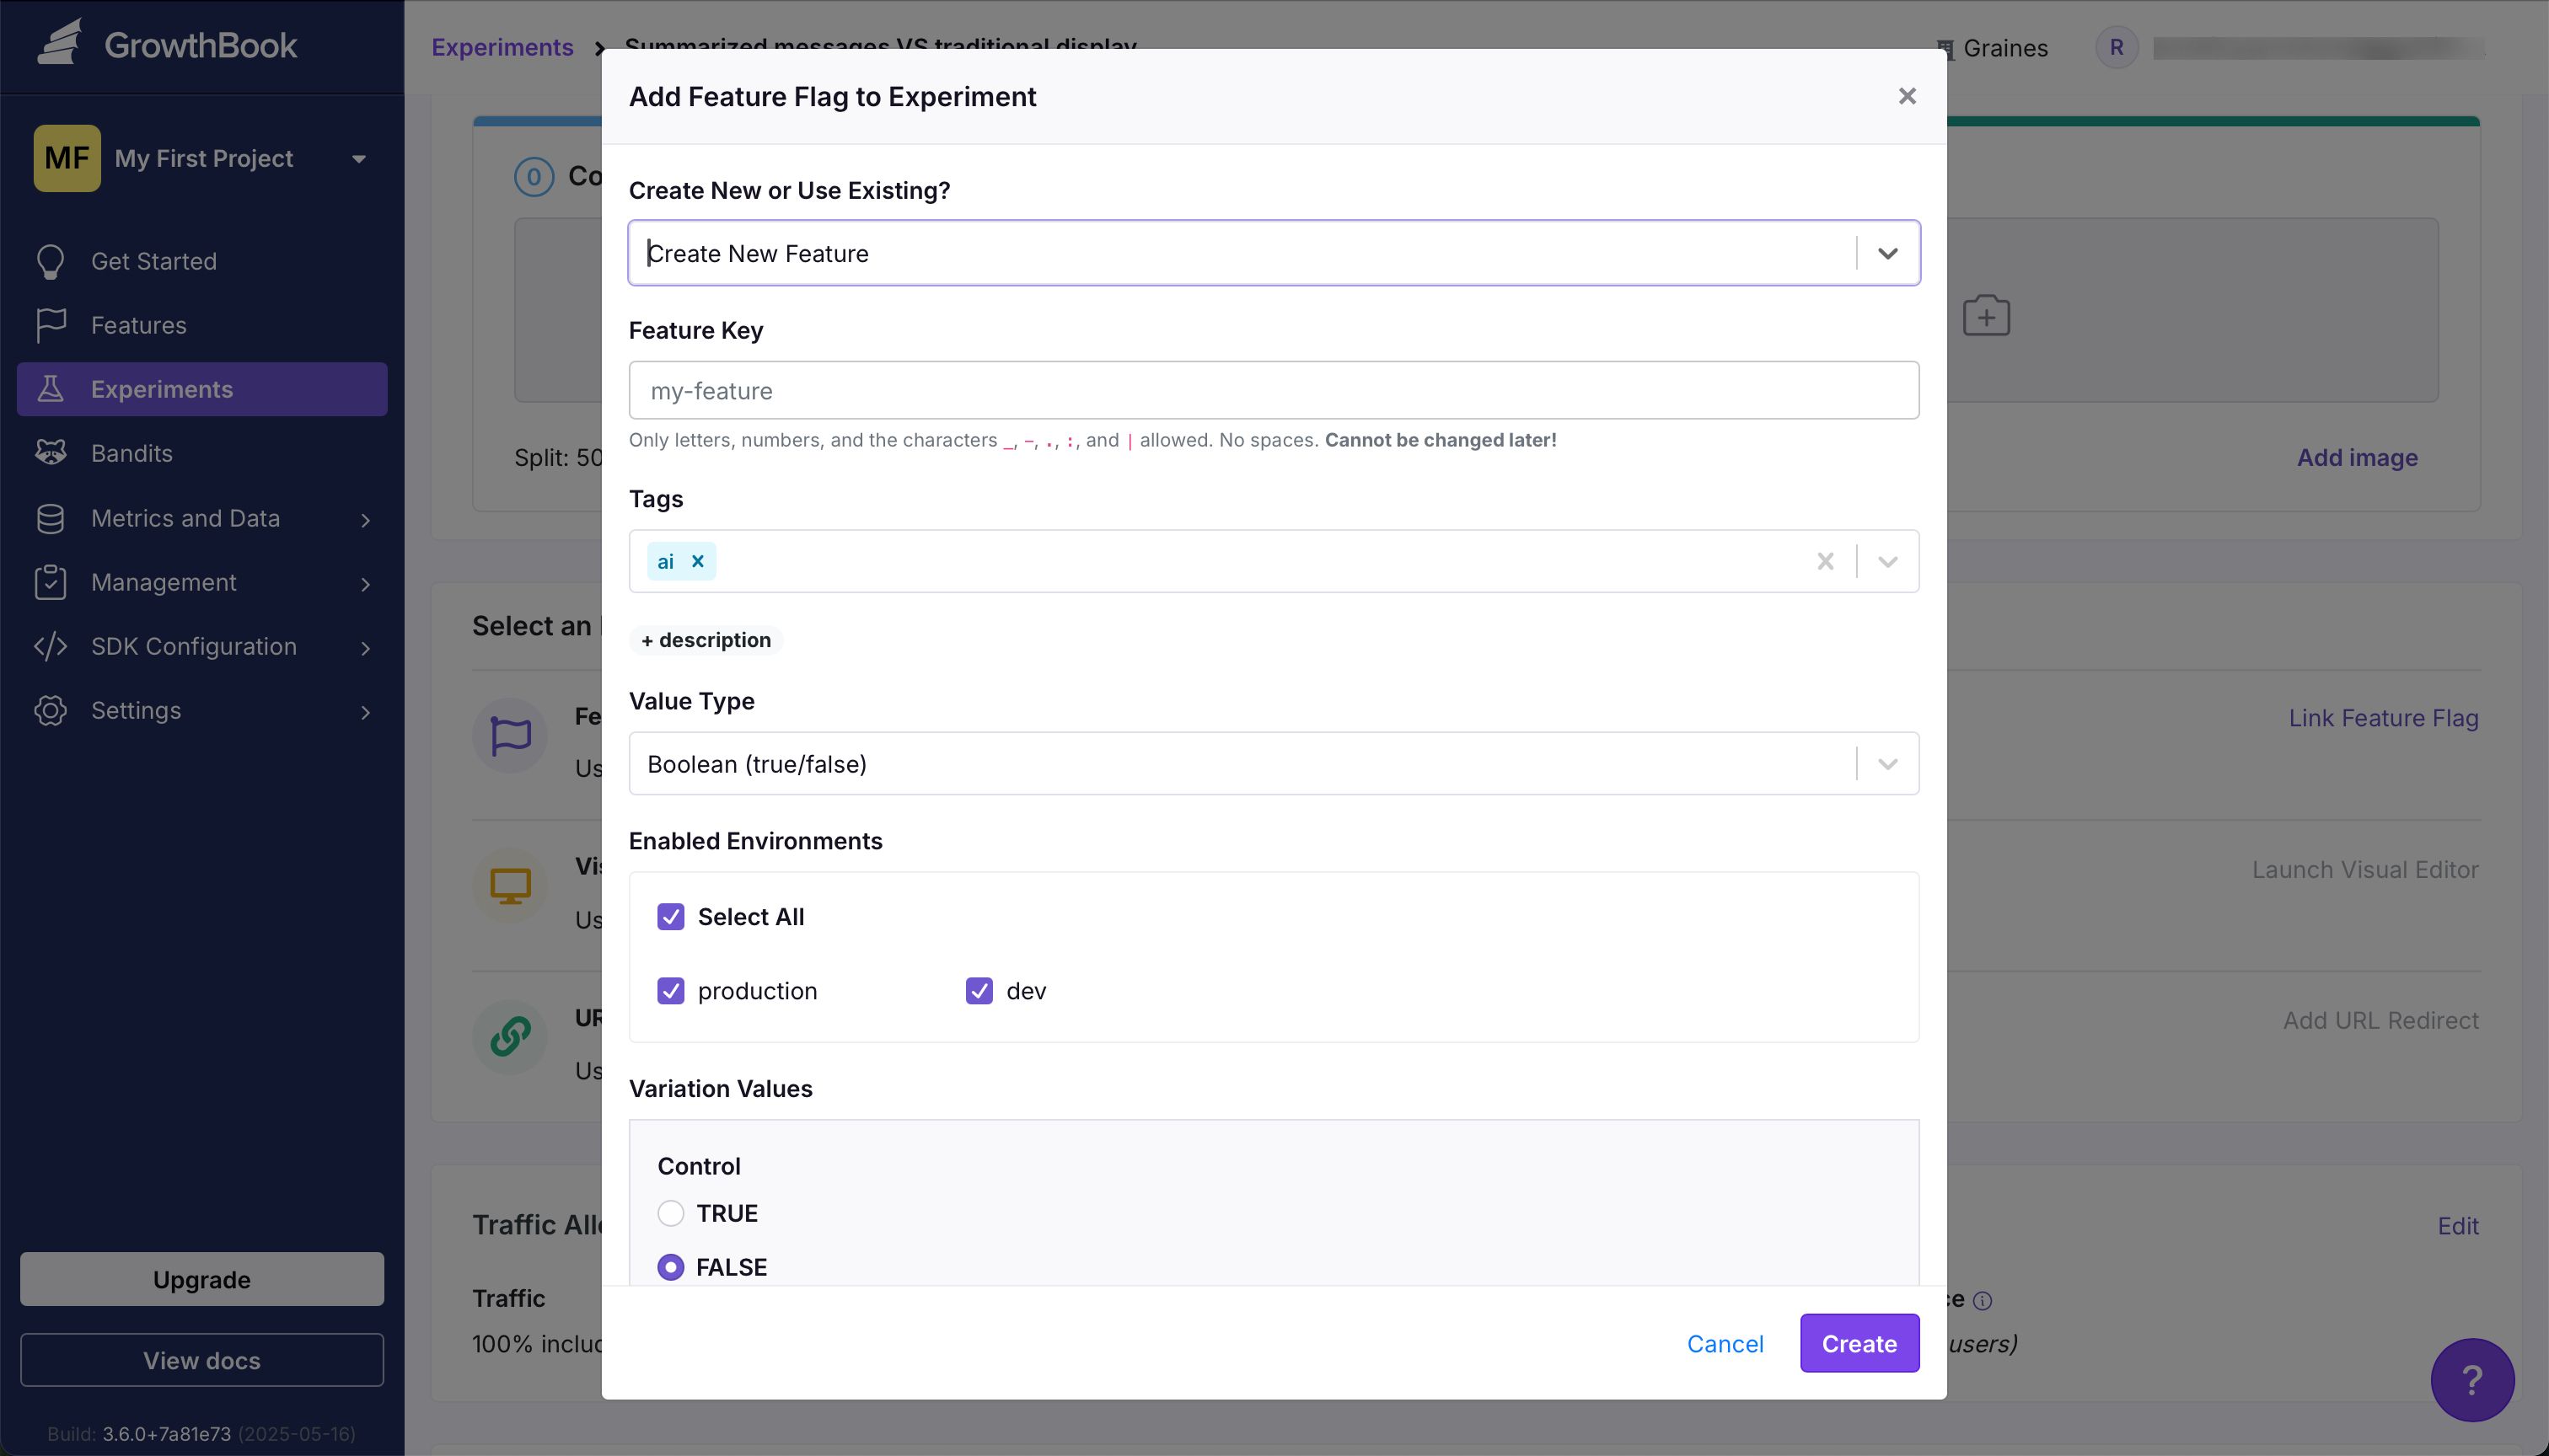Click the Bandits raccoon icon
The image size is (2549, 1456).
click(50, 453)
